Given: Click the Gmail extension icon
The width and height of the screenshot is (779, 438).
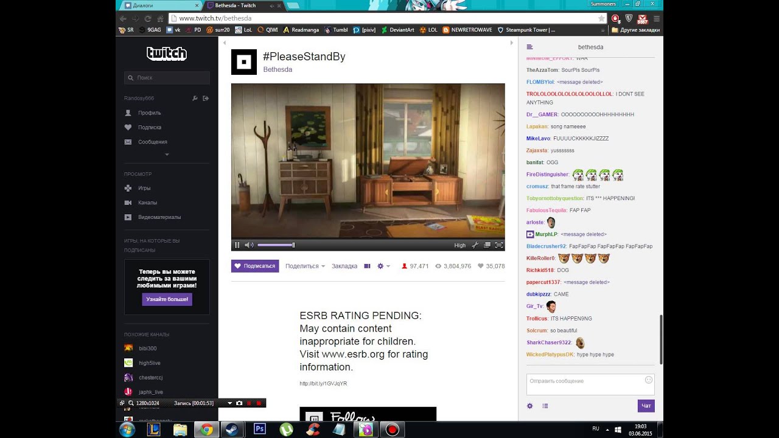Looking at the screenshot, I should tap(641, 19).
